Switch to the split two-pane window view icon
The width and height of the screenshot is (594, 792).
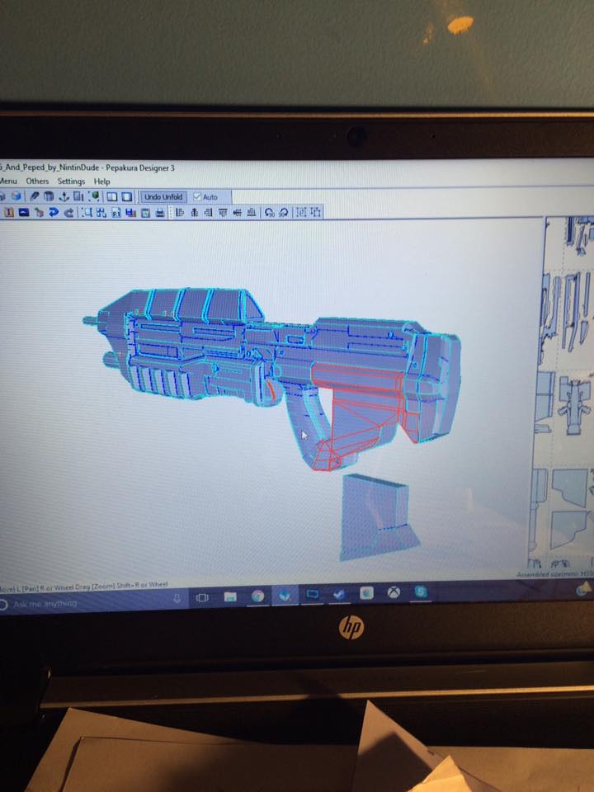tap(112, 197)
